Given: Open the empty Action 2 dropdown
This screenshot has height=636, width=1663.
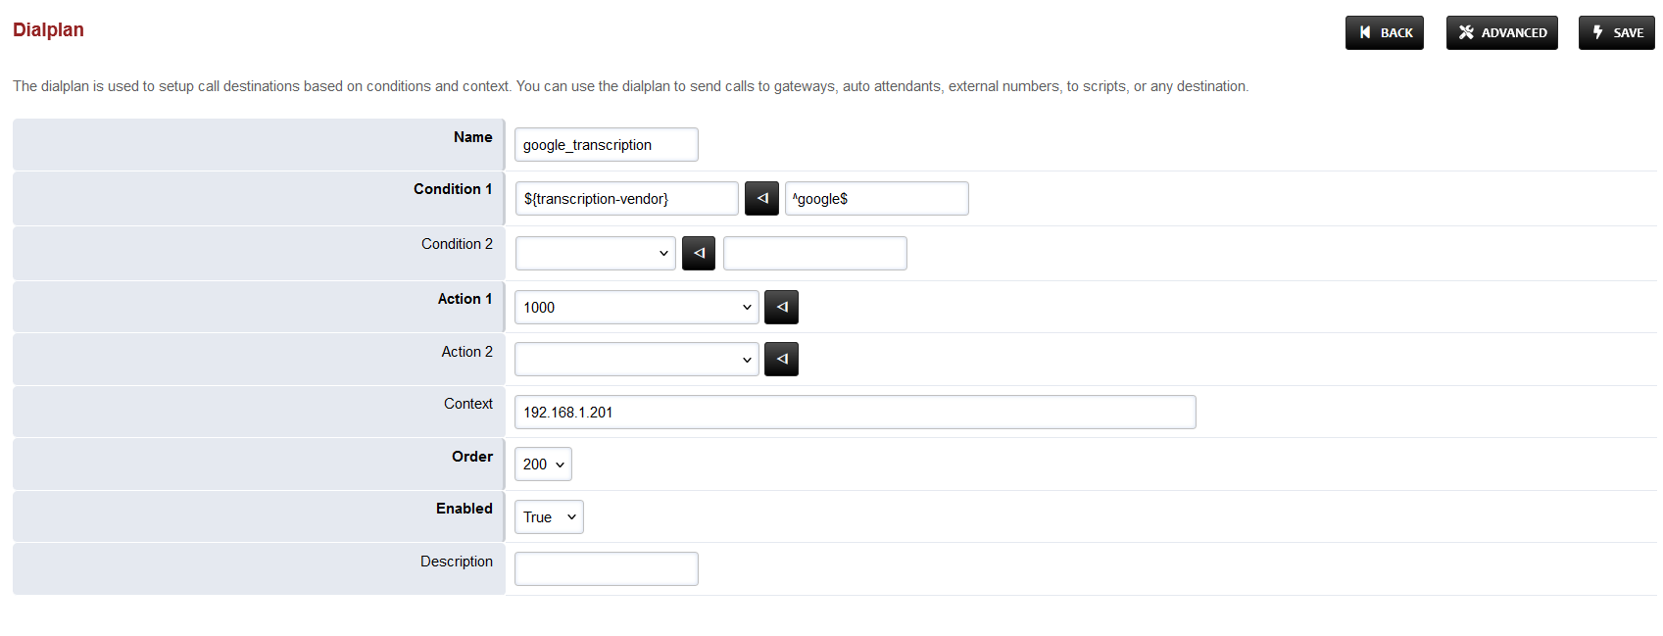Looking at the screenshot, I should click(636, 359).
